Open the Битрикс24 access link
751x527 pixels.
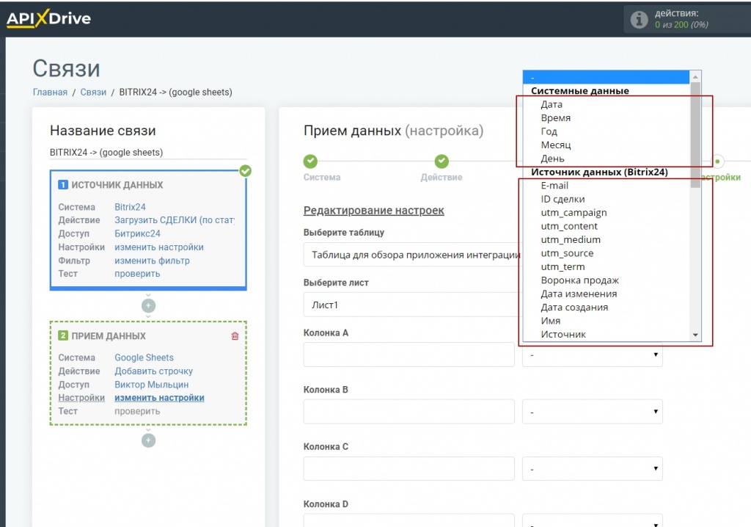coord(137,233)
